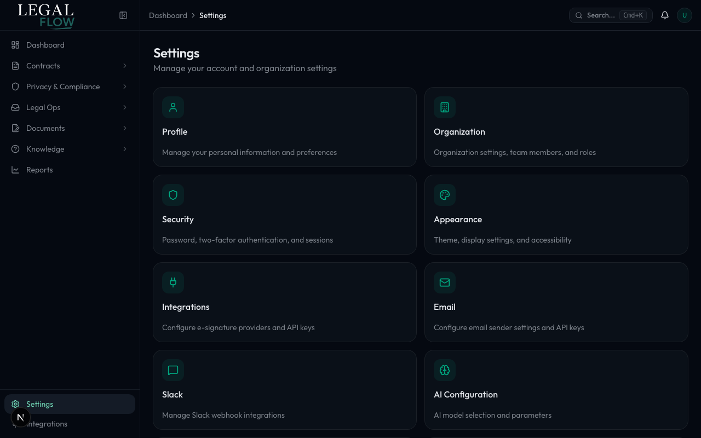The image size is (701, 438).
Task: Open the Security settings card
Action: [x=285, y=215]
